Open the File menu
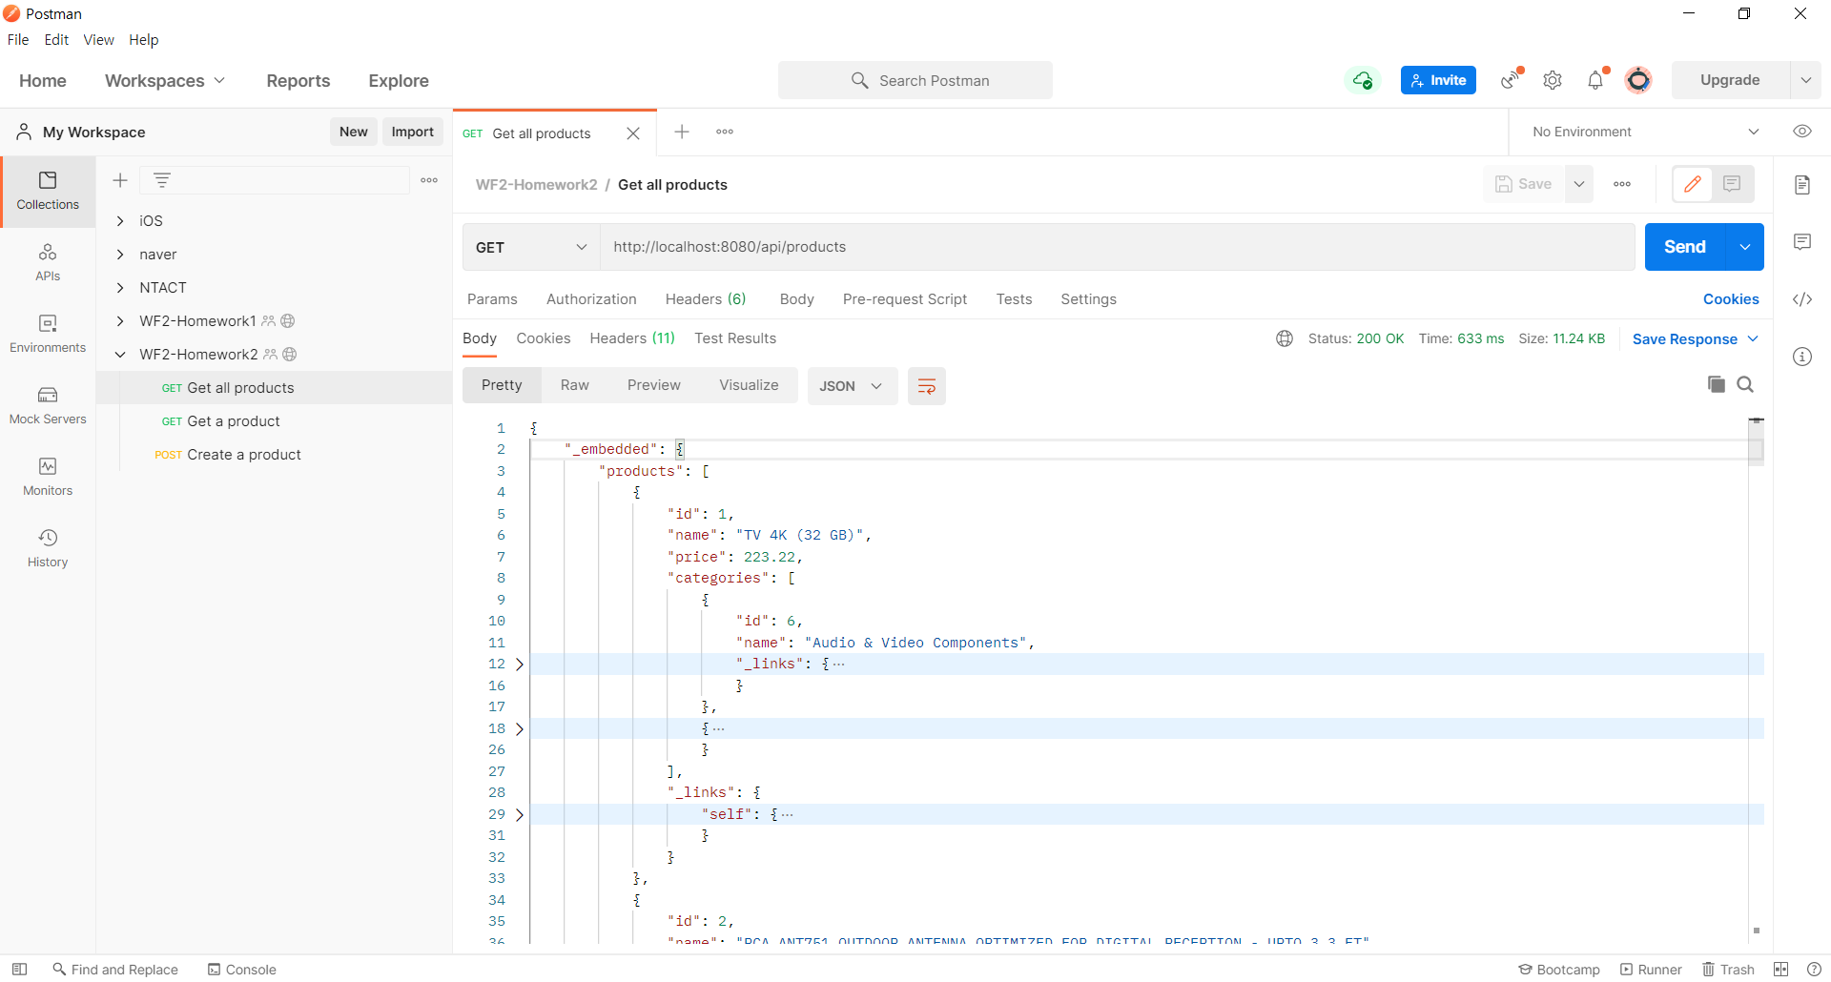The height and width of the screenshot is (982, 1831). 18,40
